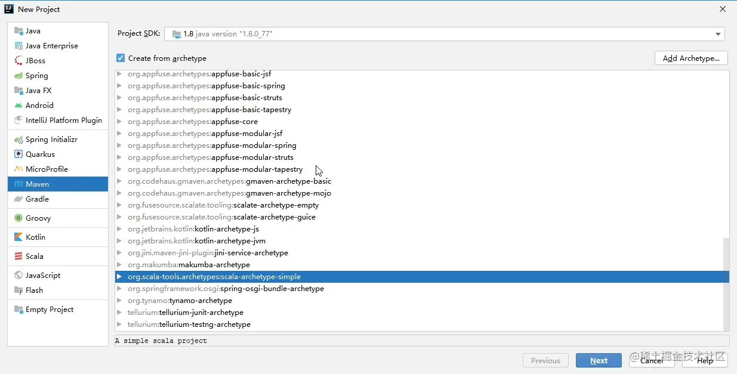
Task: Click the Groovy green G icon
Action: pyautogui.click(x=18, y=218)
